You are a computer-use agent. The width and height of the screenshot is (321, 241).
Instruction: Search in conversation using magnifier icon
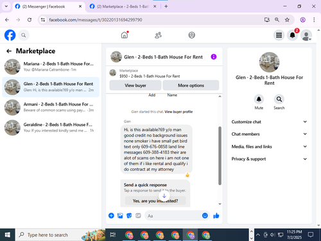pos(279,99)
